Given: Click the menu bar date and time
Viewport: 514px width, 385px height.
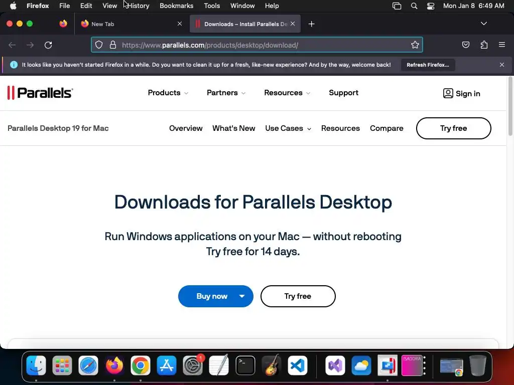Looking at the screenshot, I should pos(473,6).
